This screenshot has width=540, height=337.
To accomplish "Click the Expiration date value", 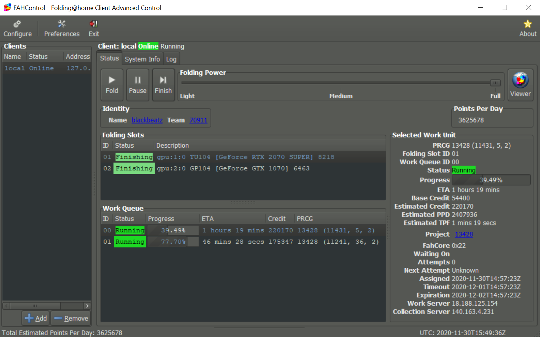I will 486,295.
